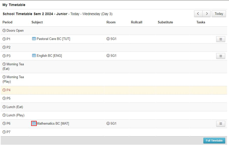The height and width of the screenshot is (146, 229).
Task: Click the timetable grid icon beside Mathematics BC
Action: 34,123
